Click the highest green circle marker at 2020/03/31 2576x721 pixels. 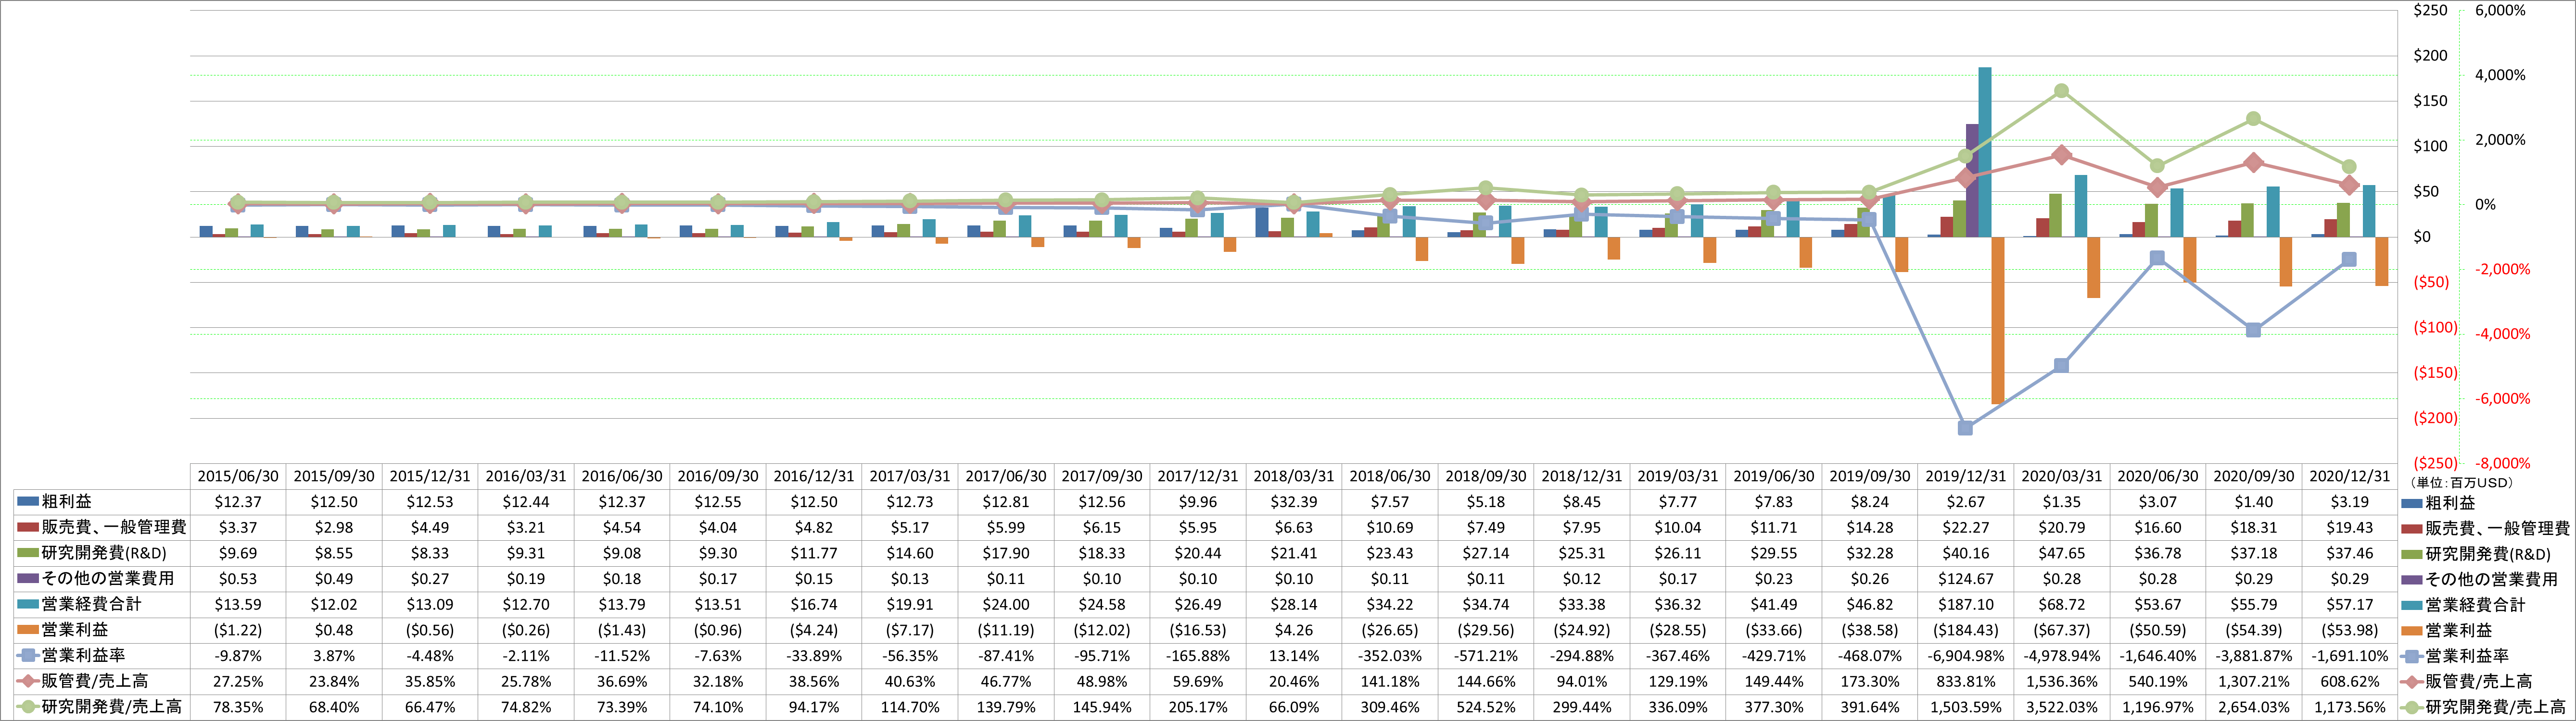[2061, 91]
